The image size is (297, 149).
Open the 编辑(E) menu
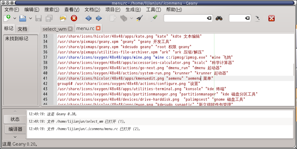(32, 10)
